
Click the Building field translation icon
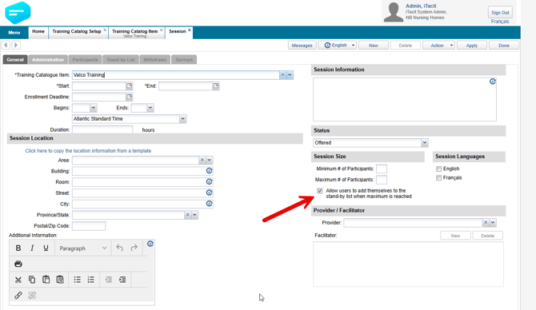click(x=210, y=171)
